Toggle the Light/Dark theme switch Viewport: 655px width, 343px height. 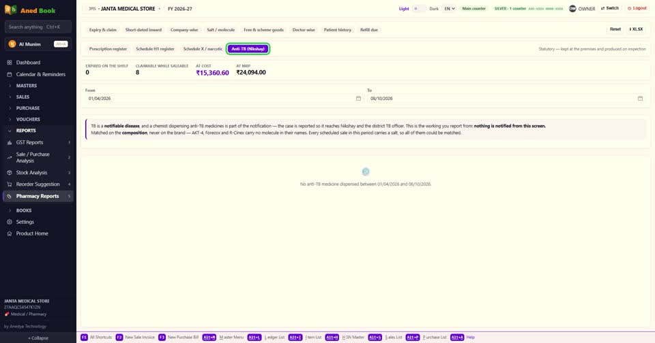pyautogui.click(x=419, y=8)
